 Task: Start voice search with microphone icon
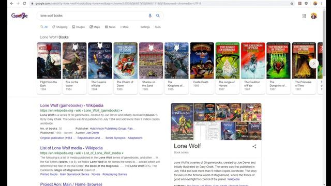(150, 16)
